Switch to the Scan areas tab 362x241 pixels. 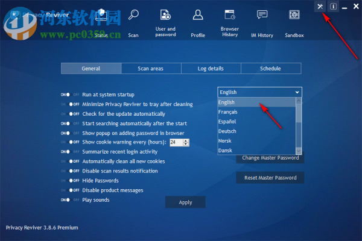[151, 69]
